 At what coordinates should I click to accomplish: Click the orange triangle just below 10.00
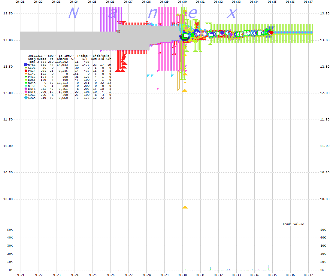(185, 207)
